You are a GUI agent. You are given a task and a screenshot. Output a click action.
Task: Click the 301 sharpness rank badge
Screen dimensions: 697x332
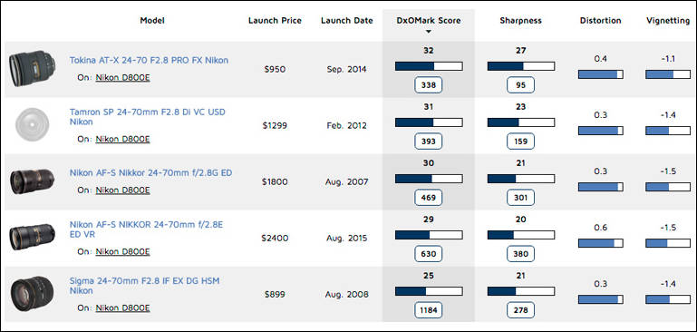pos(520,198)
